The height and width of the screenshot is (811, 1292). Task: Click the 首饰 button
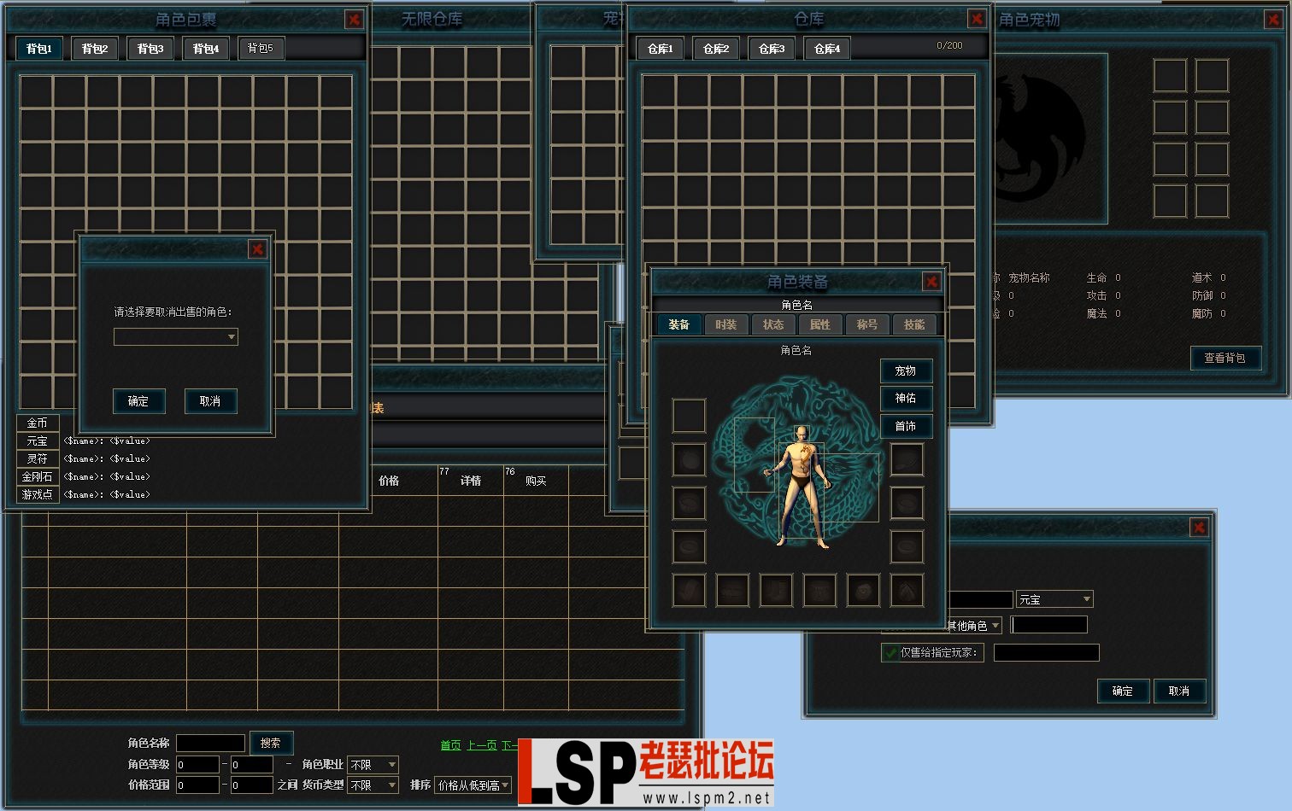(x=906, y=426)
